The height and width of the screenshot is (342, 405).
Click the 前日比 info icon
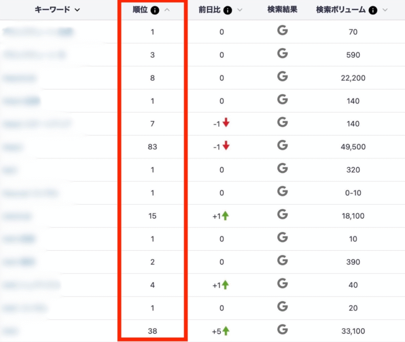(x=227, y=10)
